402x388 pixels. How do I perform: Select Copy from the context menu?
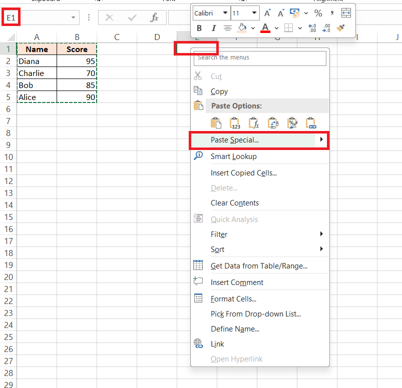click(260, 91)
